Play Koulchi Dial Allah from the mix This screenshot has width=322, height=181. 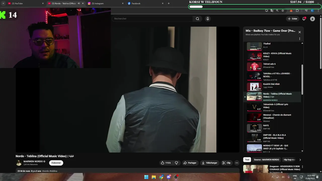(272, 87)
